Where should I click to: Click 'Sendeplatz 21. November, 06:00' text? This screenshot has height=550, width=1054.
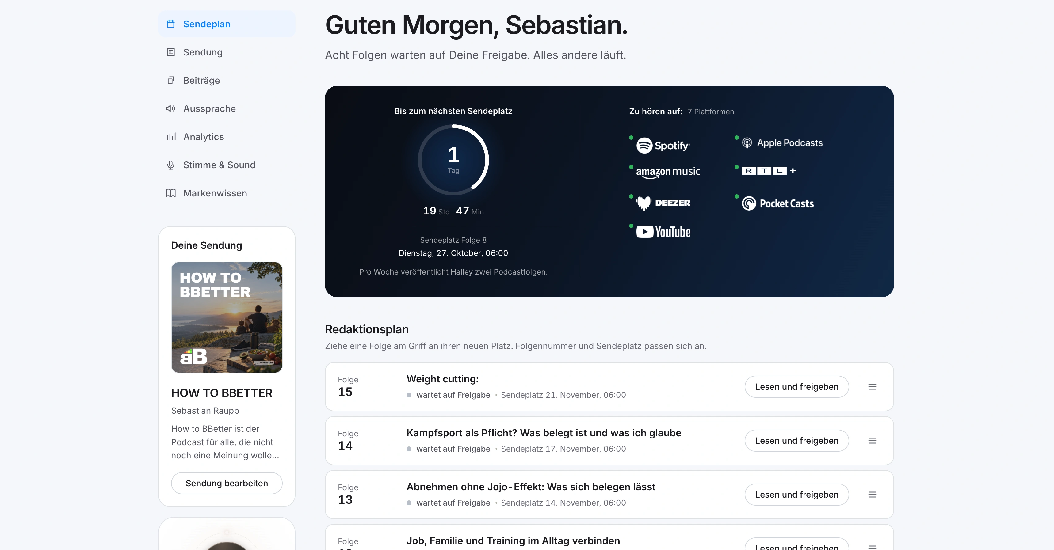(563, 395)
